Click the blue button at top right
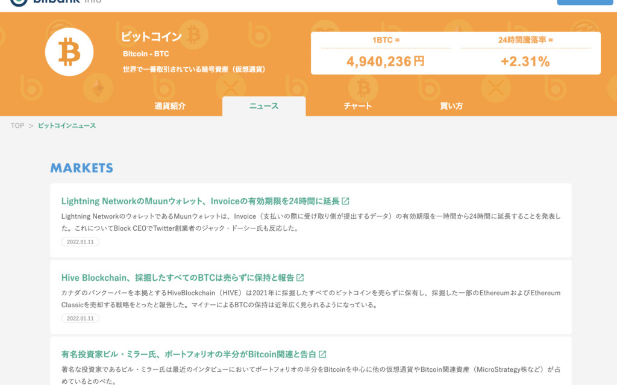Image resolution: width=617 pixels, height=385 pixels. pos(584,2)
